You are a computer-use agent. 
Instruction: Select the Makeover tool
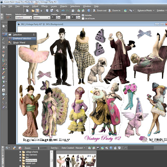click(3, 56)
